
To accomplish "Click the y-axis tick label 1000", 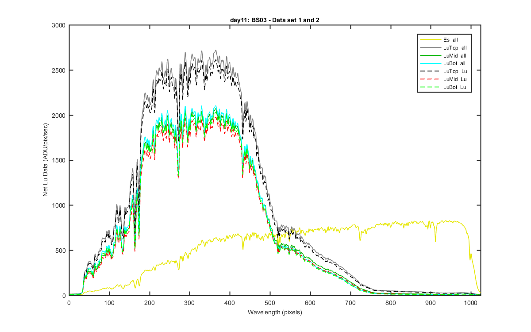I will point(59,205).
